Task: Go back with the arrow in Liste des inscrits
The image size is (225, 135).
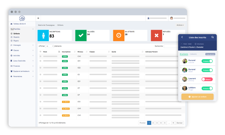Action: tap(182, 37)
